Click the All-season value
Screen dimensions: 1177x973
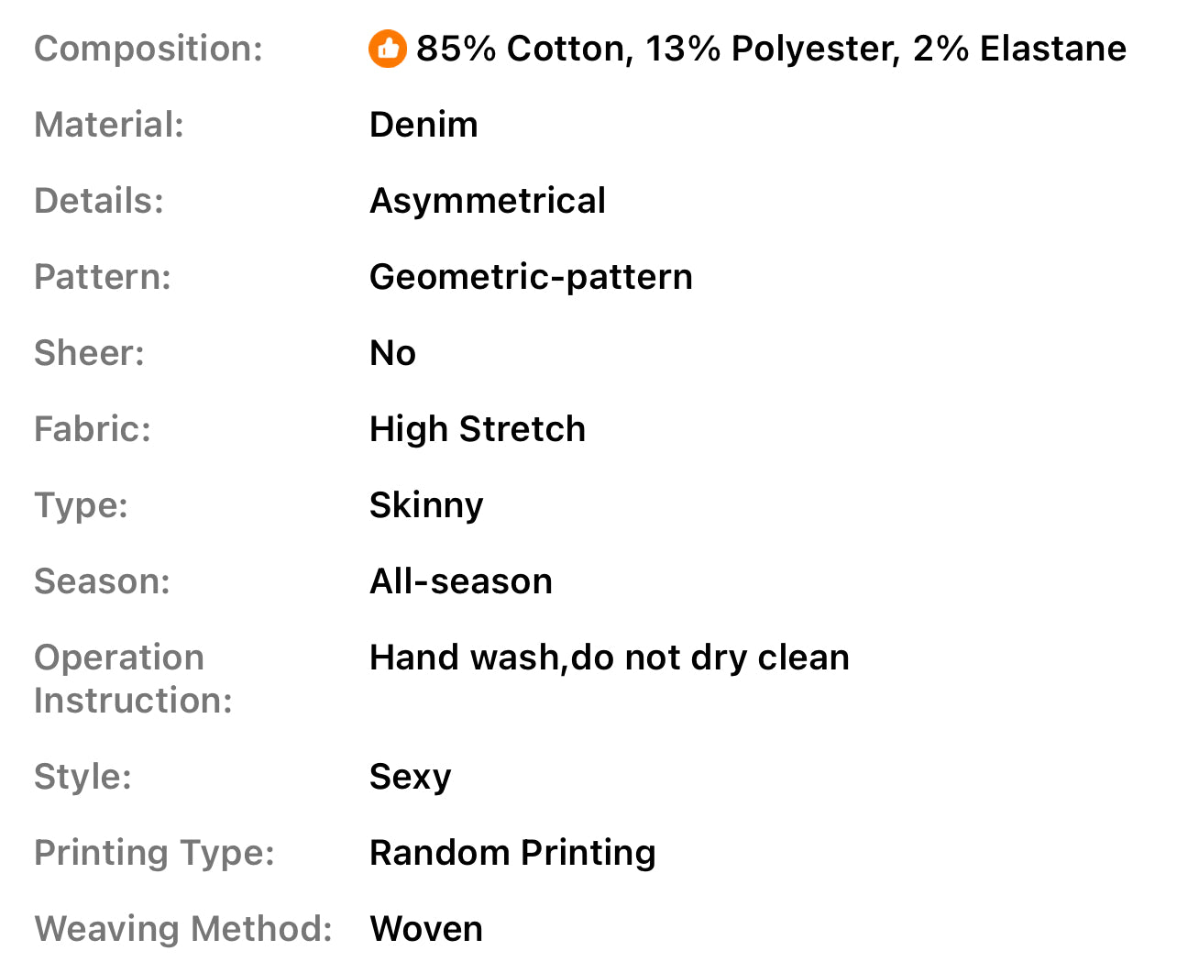tap(461, 581)
